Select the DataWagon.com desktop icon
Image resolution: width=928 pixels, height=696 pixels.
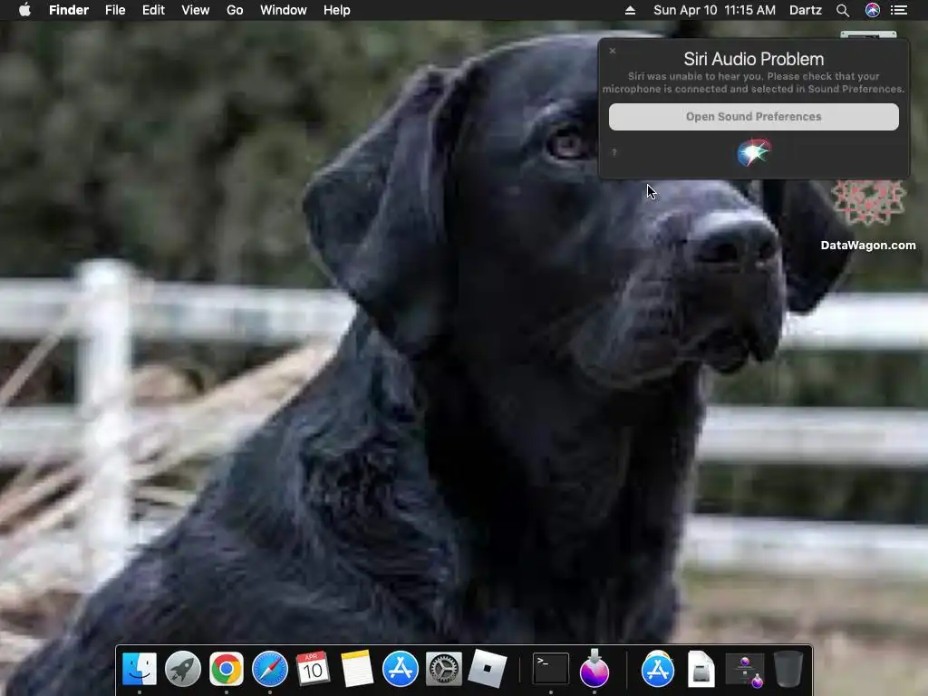pyautogui.click(x=868, y=213)
